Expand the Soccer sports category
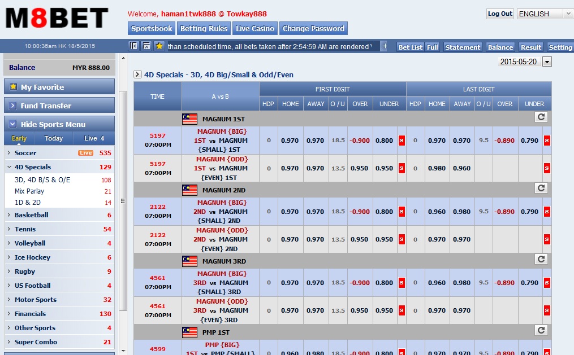574x355 pixels. click(x=59, y=153)
